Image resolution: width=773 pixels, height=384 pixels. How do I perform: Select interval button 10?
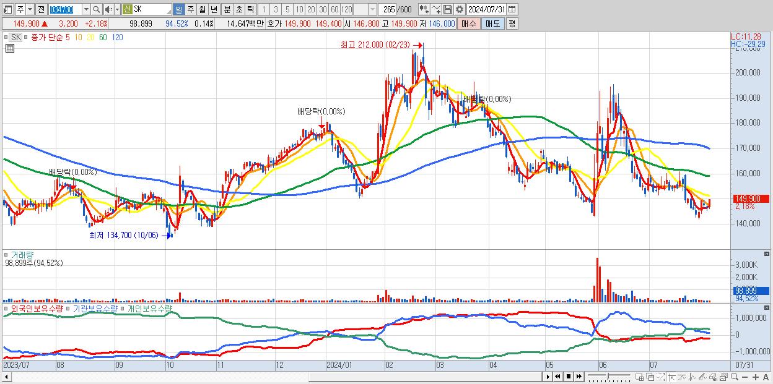[299, 9]
